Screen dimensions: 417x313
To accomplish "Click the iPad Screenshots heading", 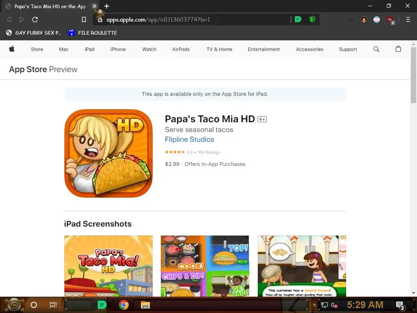I will point(98,224).
